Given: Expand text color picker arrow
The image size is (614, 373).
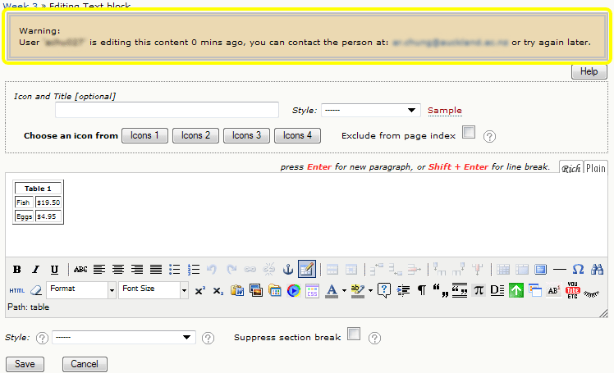Looking at the screenshot, I should click(x=344, y=290).
